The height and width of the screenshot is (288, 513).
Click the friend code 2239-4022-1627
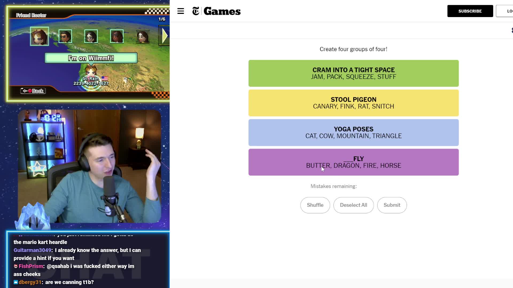pyautogui.click(x=91, y=83)
